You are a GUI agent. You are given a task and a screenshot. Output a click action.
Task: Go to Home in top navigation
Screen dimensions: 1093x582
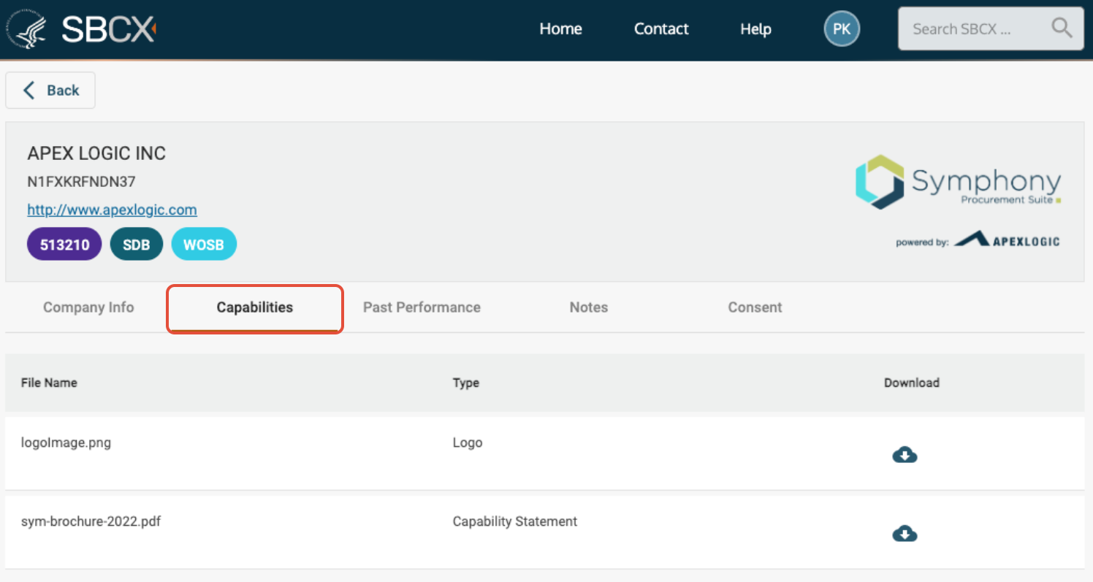tap(560, 29)
